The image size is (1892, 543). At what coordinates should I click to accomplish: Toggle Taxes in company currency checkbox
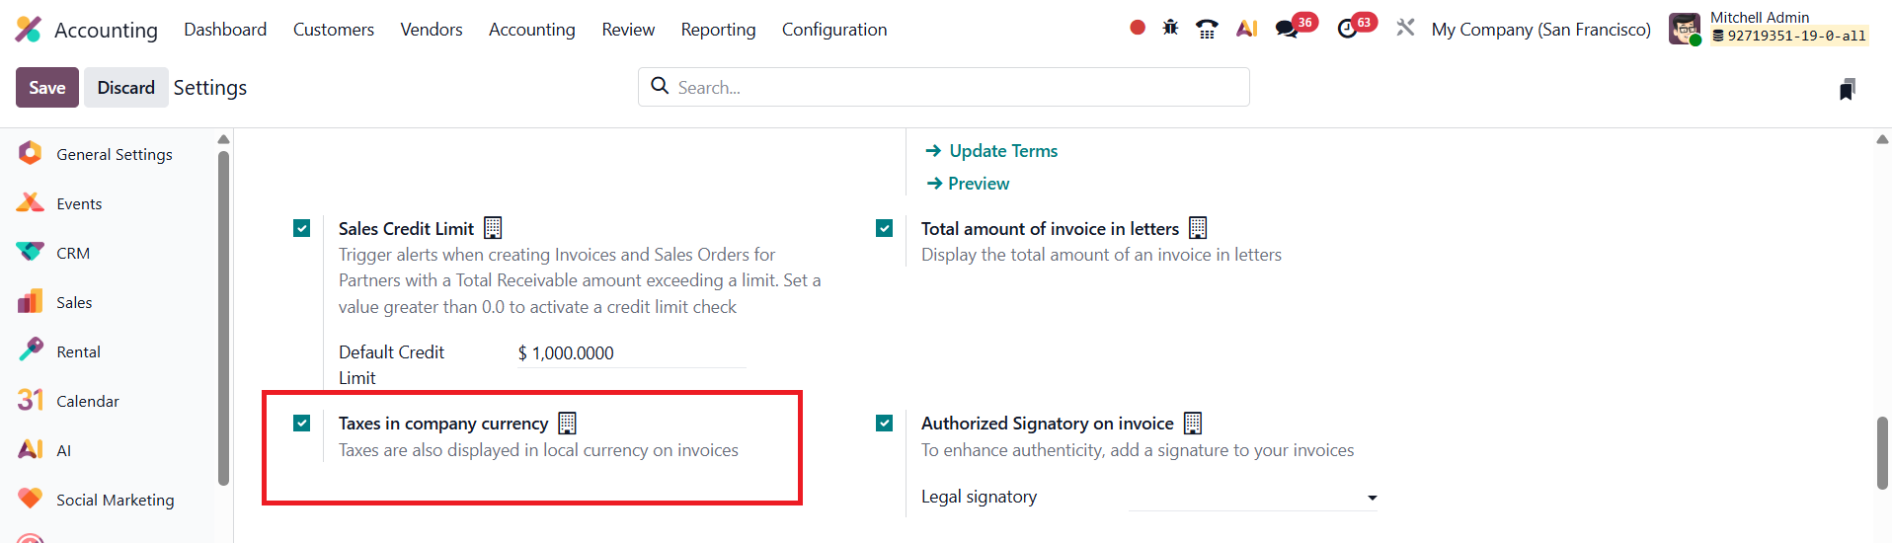(302, 424)
